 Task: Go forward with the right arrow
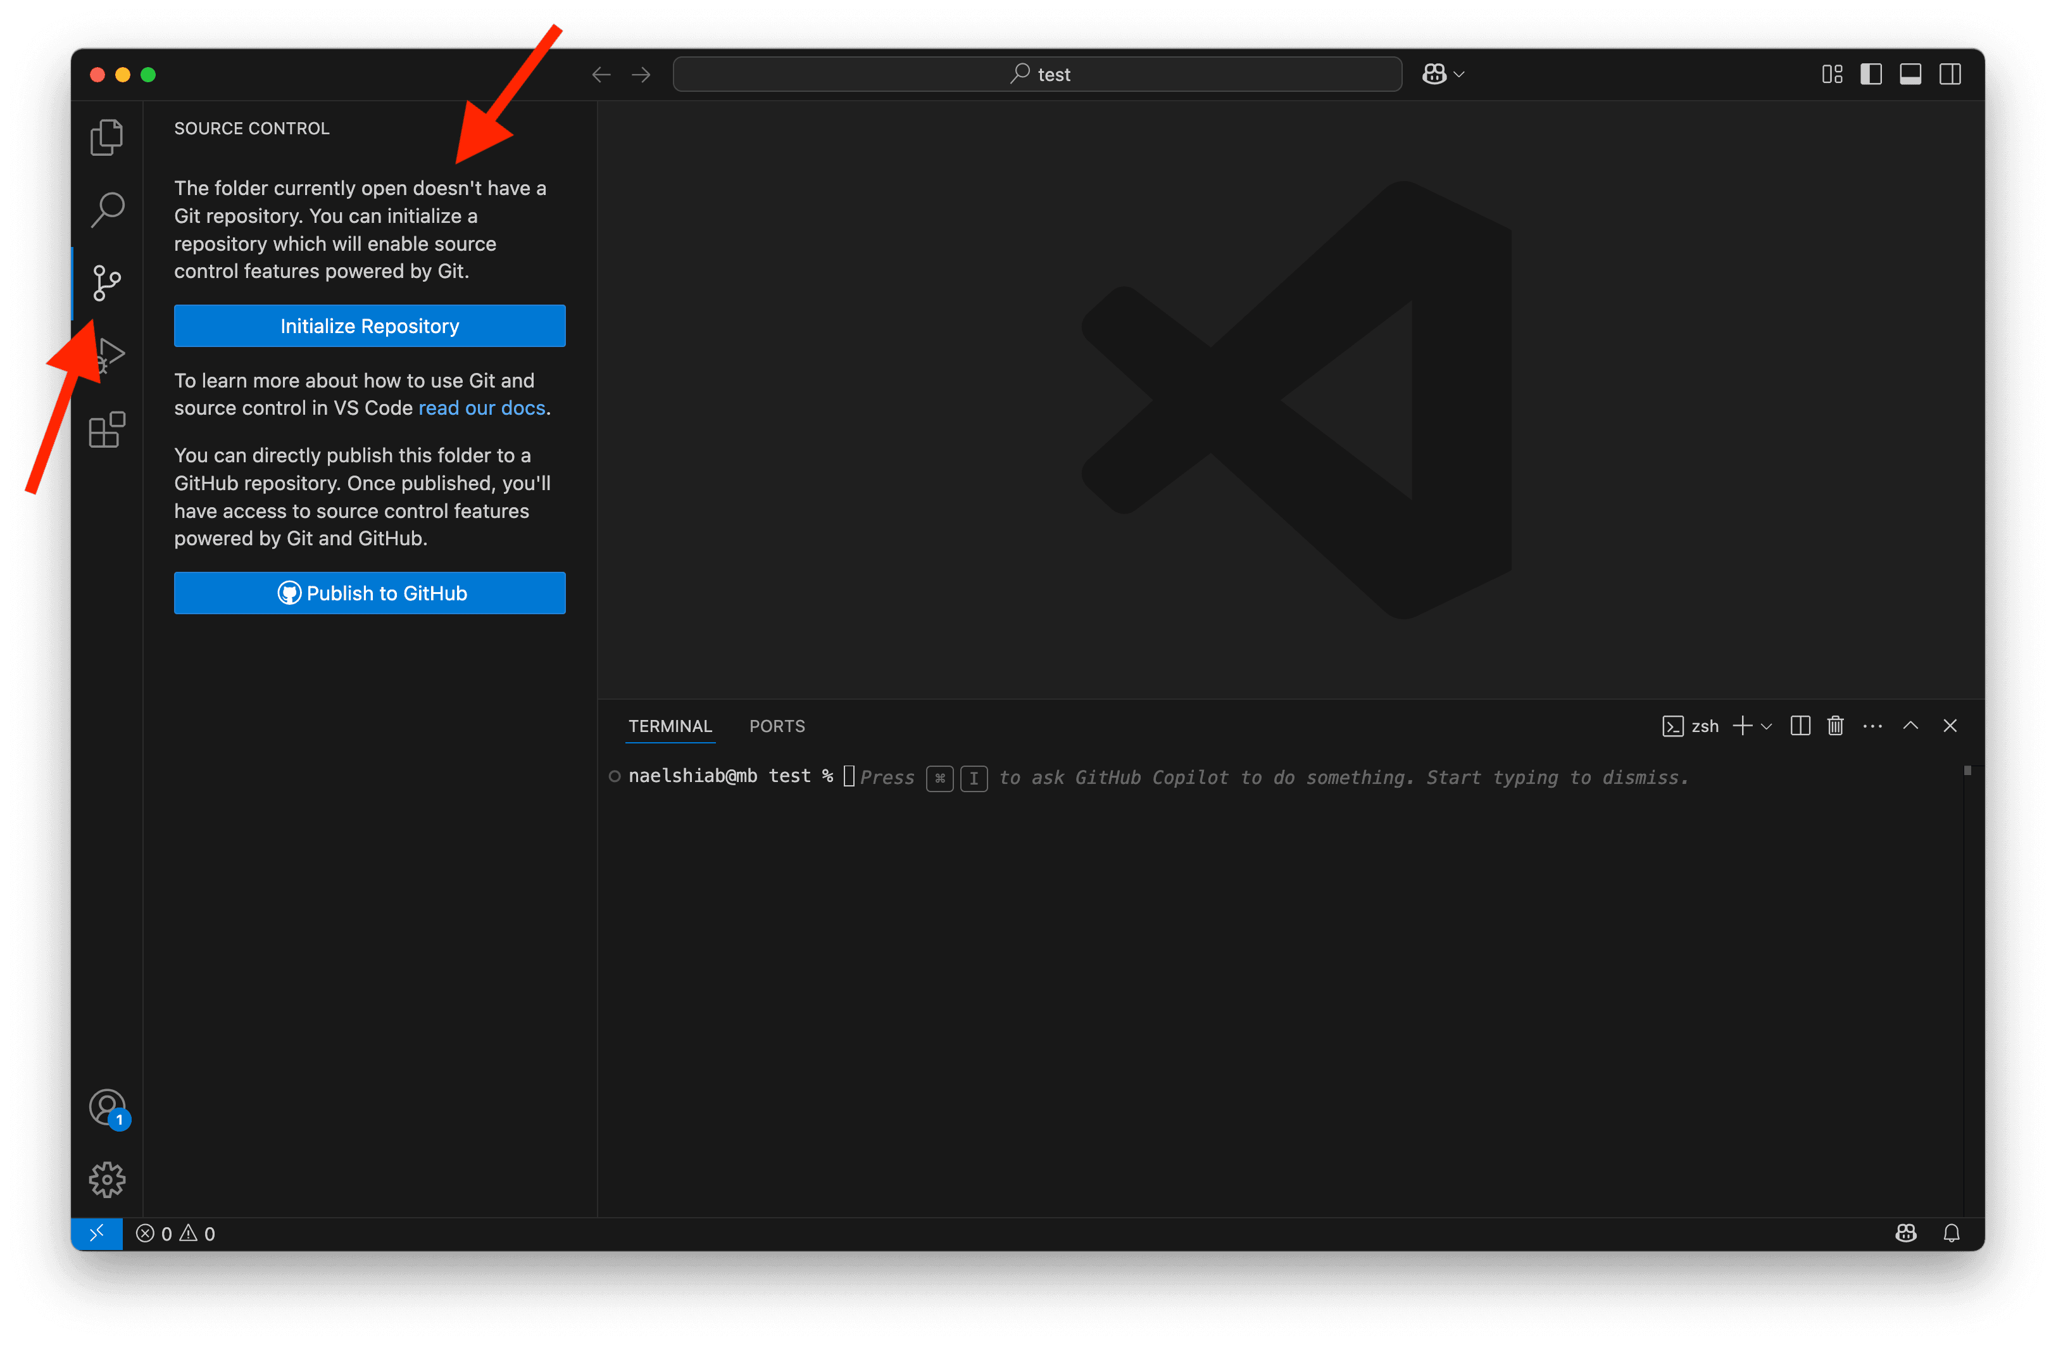(x=641, y=74)
